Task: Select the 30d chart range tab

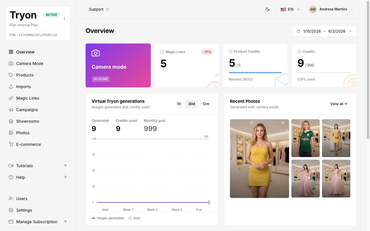Action: (x=191, y=104)
